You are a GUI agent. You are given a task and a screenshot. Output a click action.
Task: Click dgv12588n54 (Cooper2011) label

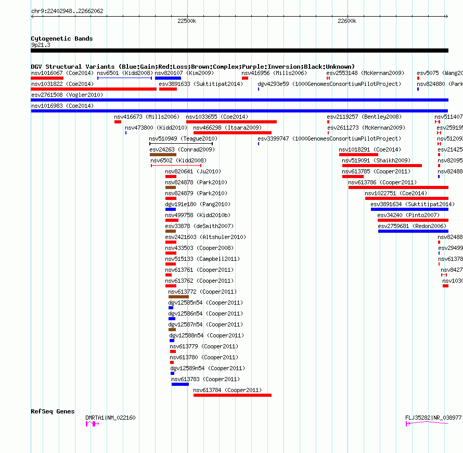[x=207, y=335]
